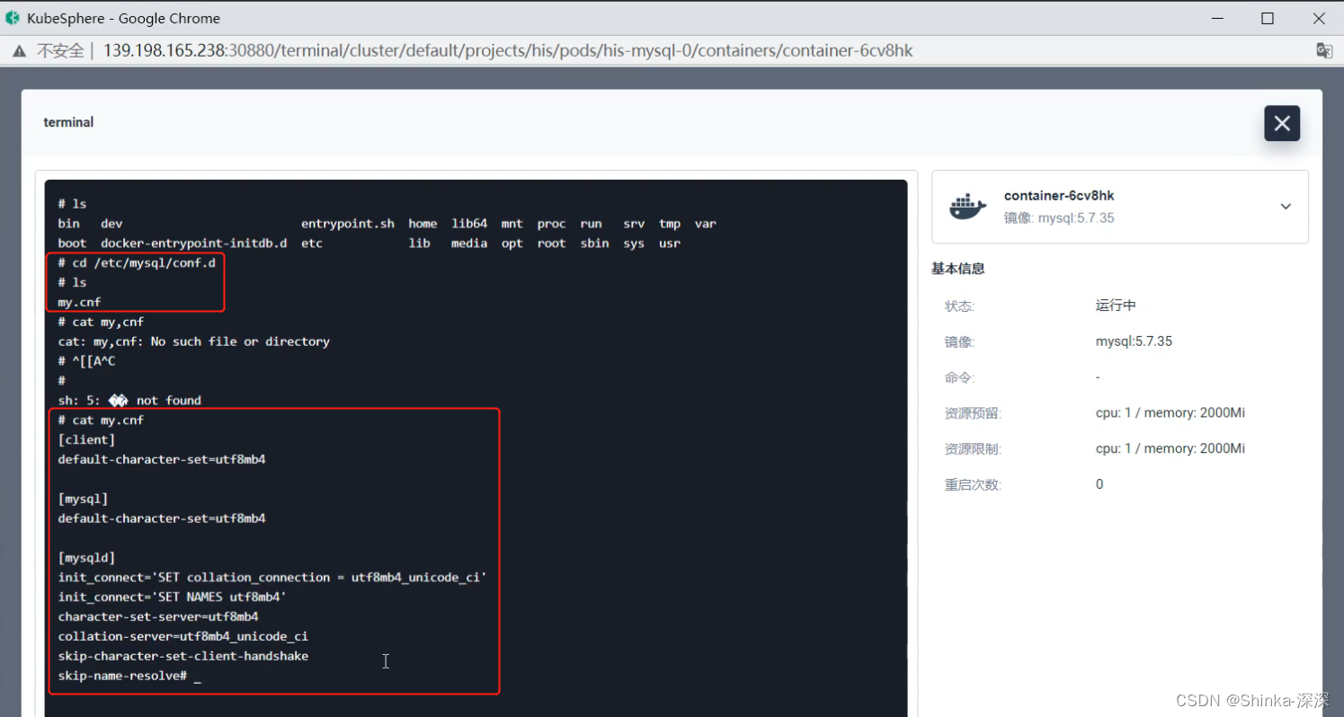Click the '# cat my.cnf' command line
1344x717 pixels.
pos(101,420)
